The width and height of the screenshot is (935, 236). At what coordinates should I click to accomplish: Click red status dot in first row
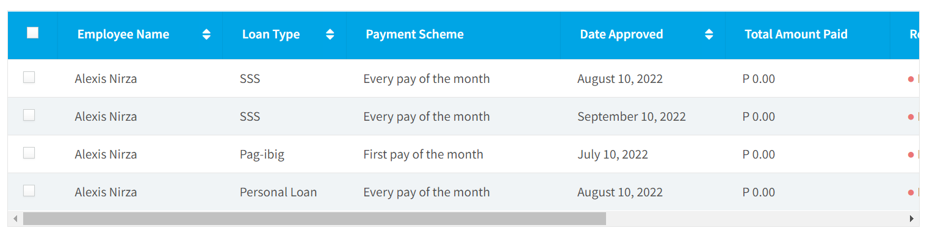[911, 79]
